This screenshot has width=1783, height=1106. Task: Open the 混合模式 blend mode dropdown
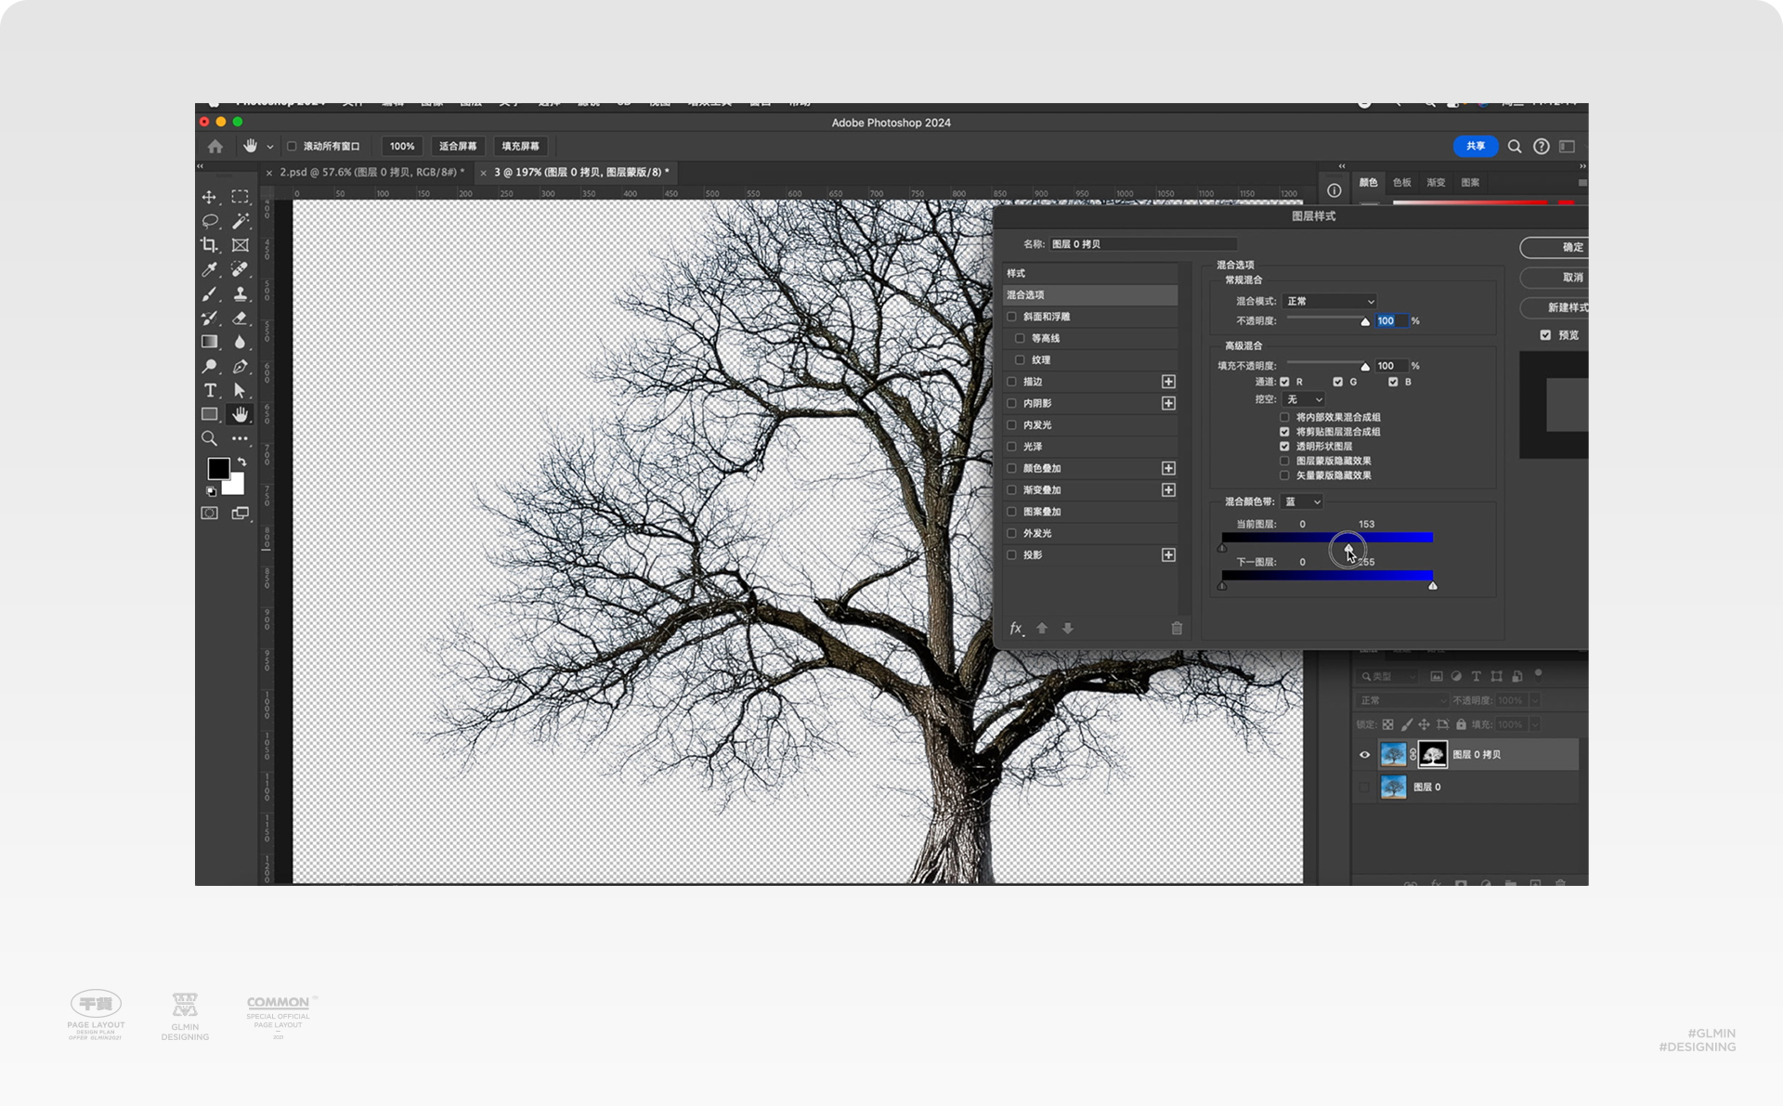point(1329,301)
